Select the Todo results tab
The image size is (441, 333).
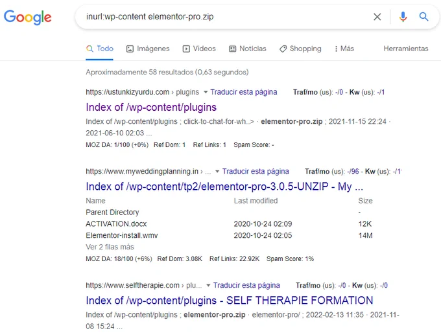pyautogui.click(x=100, y=49)
